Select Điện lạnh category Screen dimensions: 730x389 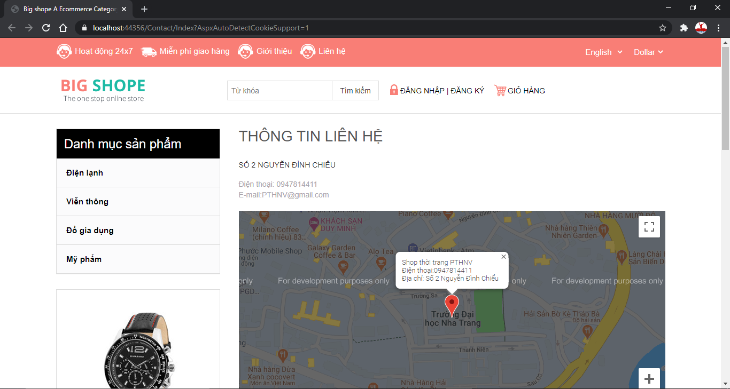click(138, 173)
